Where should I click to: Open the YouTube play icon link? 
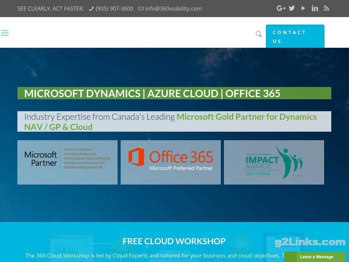[x=303, y=9]
